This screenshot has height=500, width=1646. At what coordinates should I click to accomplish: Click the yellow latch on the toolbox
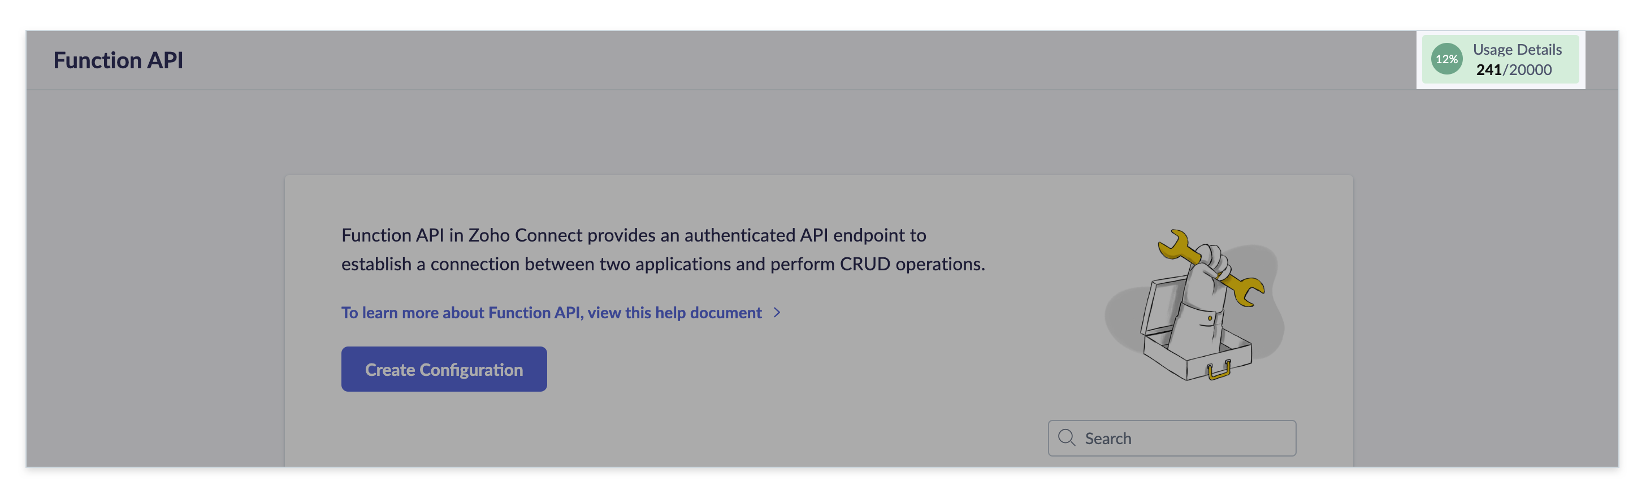click(x=1219, y=370)
